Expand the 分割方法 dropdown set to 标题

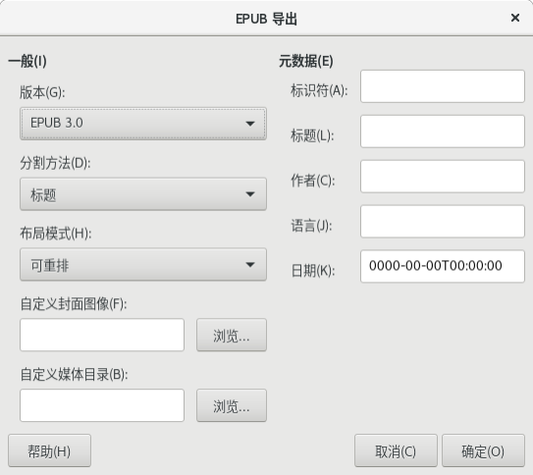143,194
